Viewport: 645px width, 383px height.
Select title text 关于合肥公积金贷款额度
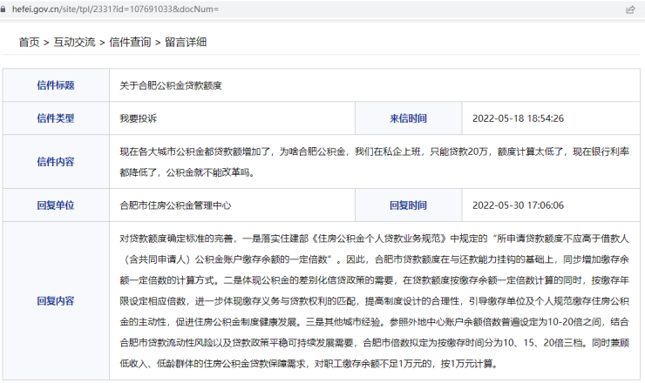[x=171, y=85]
